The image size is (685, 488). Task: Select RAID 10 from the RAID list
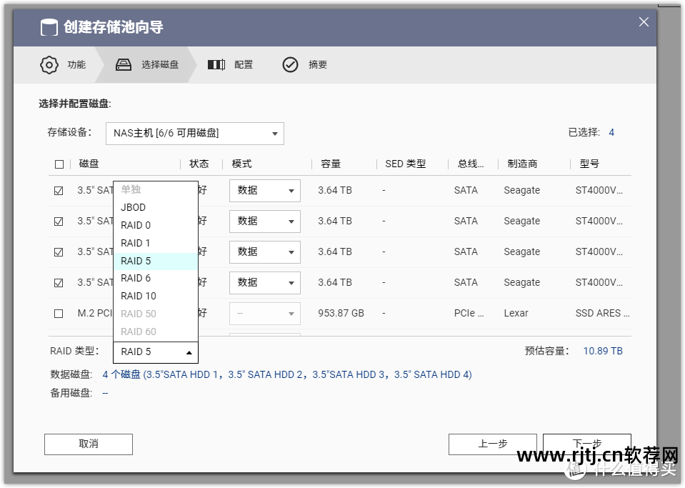(x=156, y=297)
